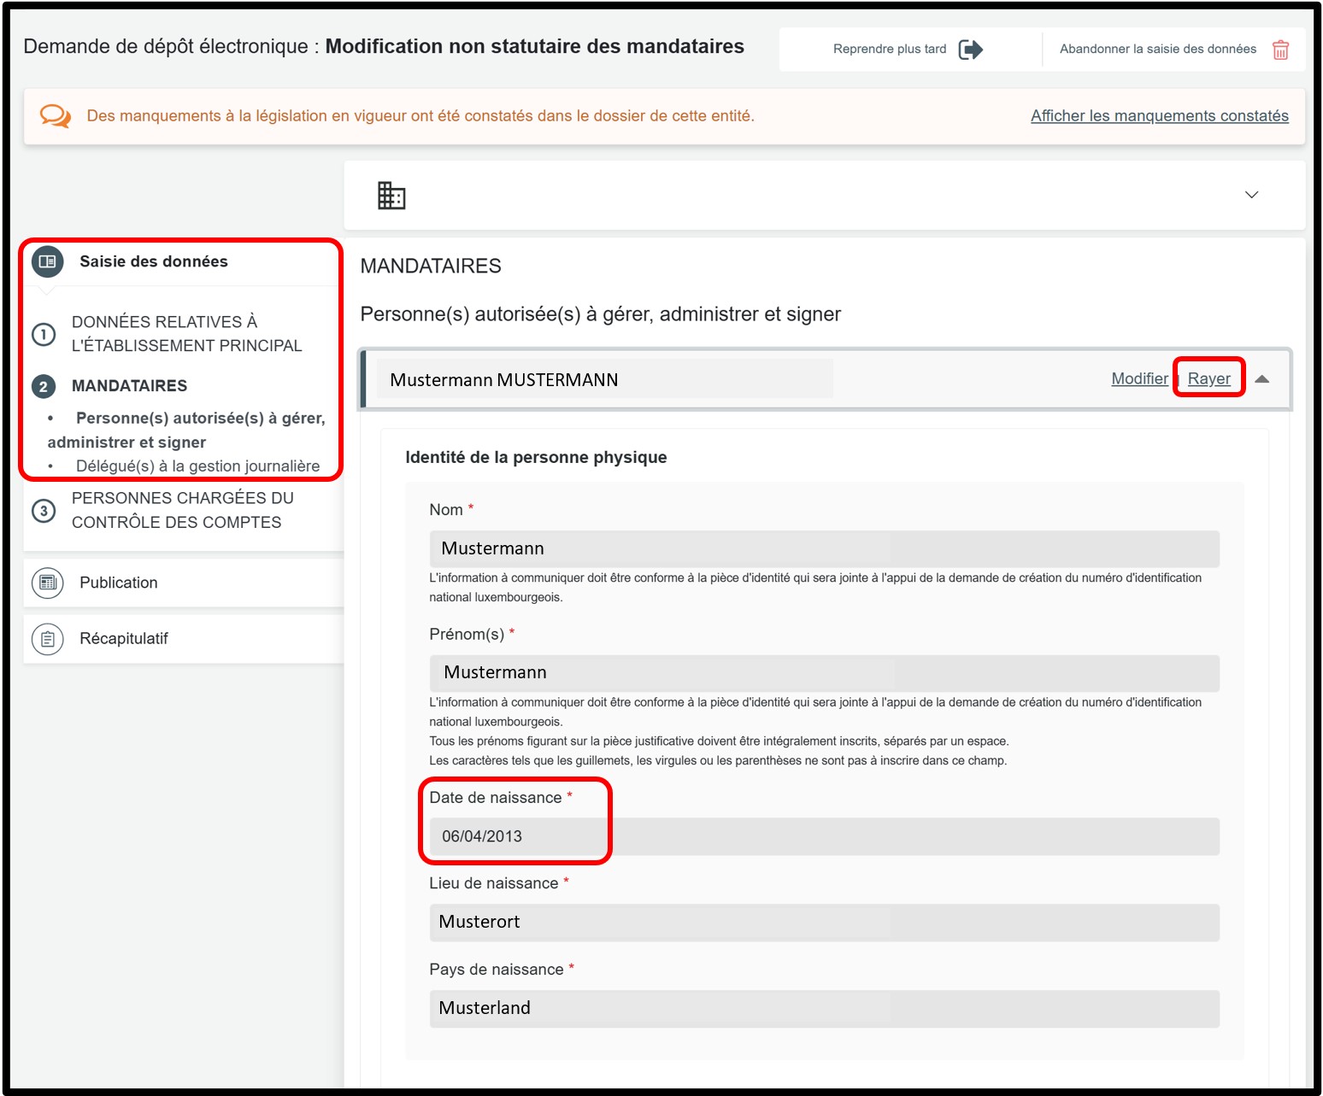Screen dimensions: 1323x1096
Task: Expand the entity panel with chevron down
Action: 1251,195
